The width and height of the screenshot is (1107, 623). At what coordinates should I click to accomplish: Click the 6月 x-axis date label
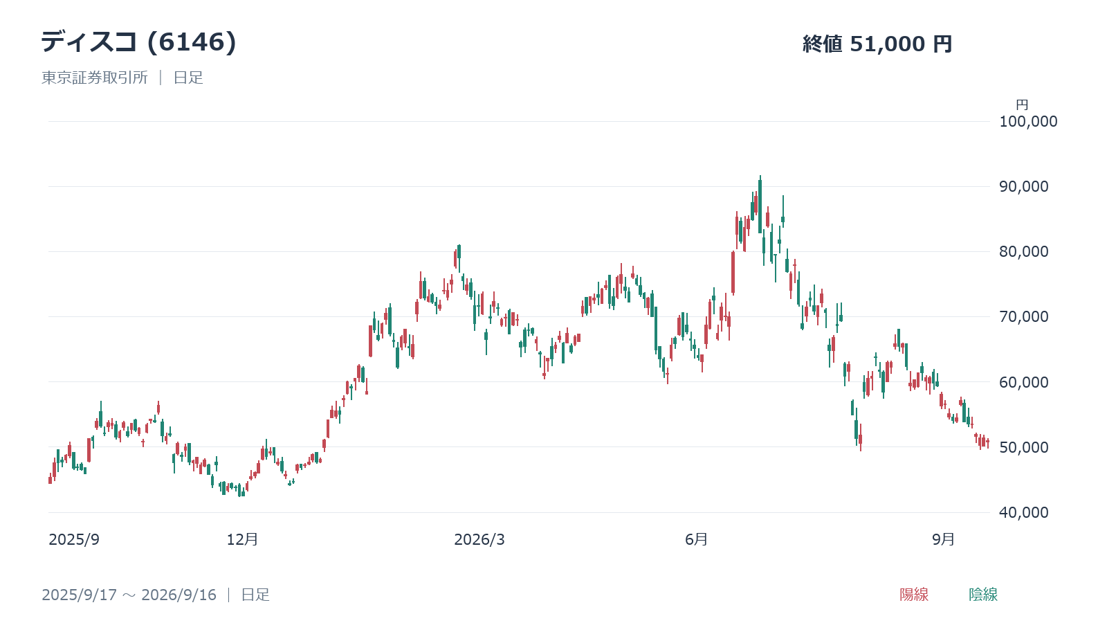(x=697, y=539)
